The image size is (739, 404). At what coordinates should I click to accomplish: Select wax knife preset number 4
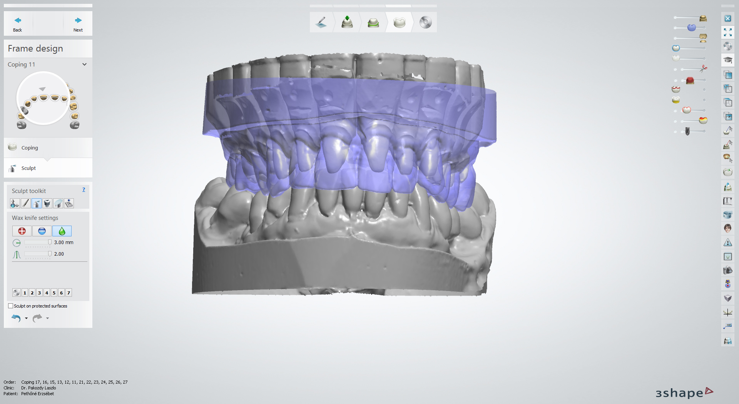(47, 293)
